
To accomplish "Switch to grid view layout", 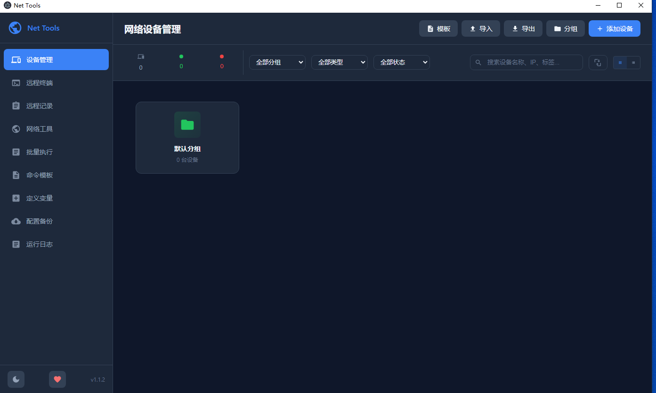I will point(620,62).
